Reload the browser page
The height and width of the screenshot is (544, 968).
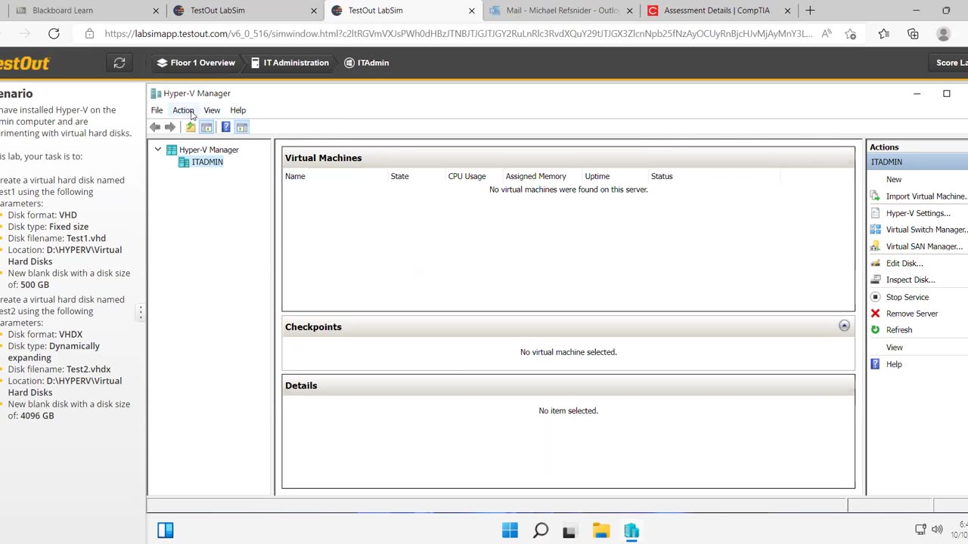pos(54,34)
